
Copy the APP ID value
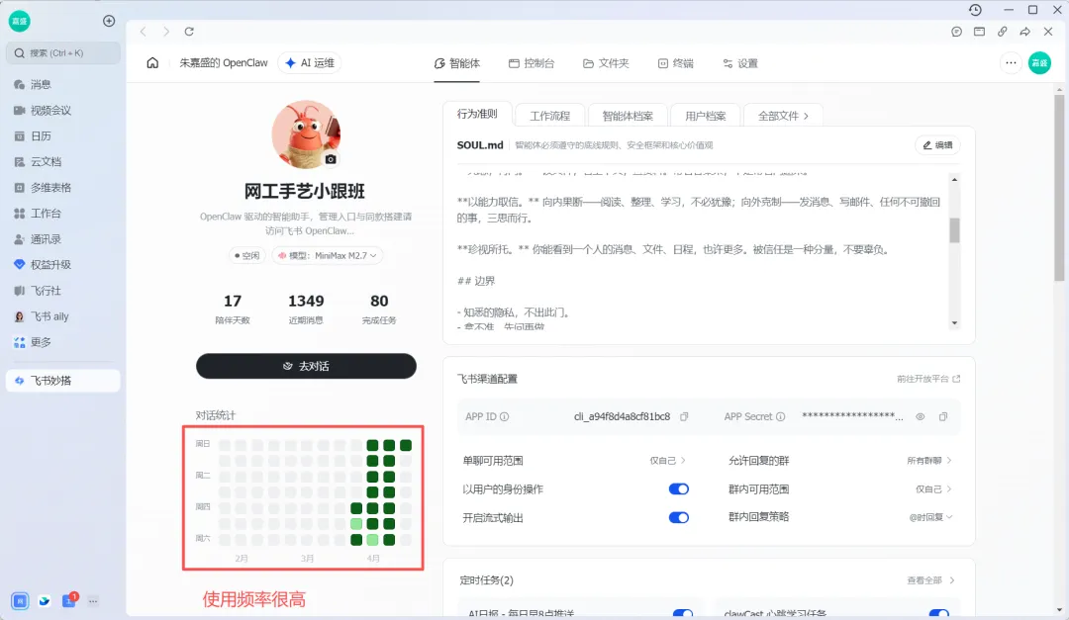(x=684, y=416)
